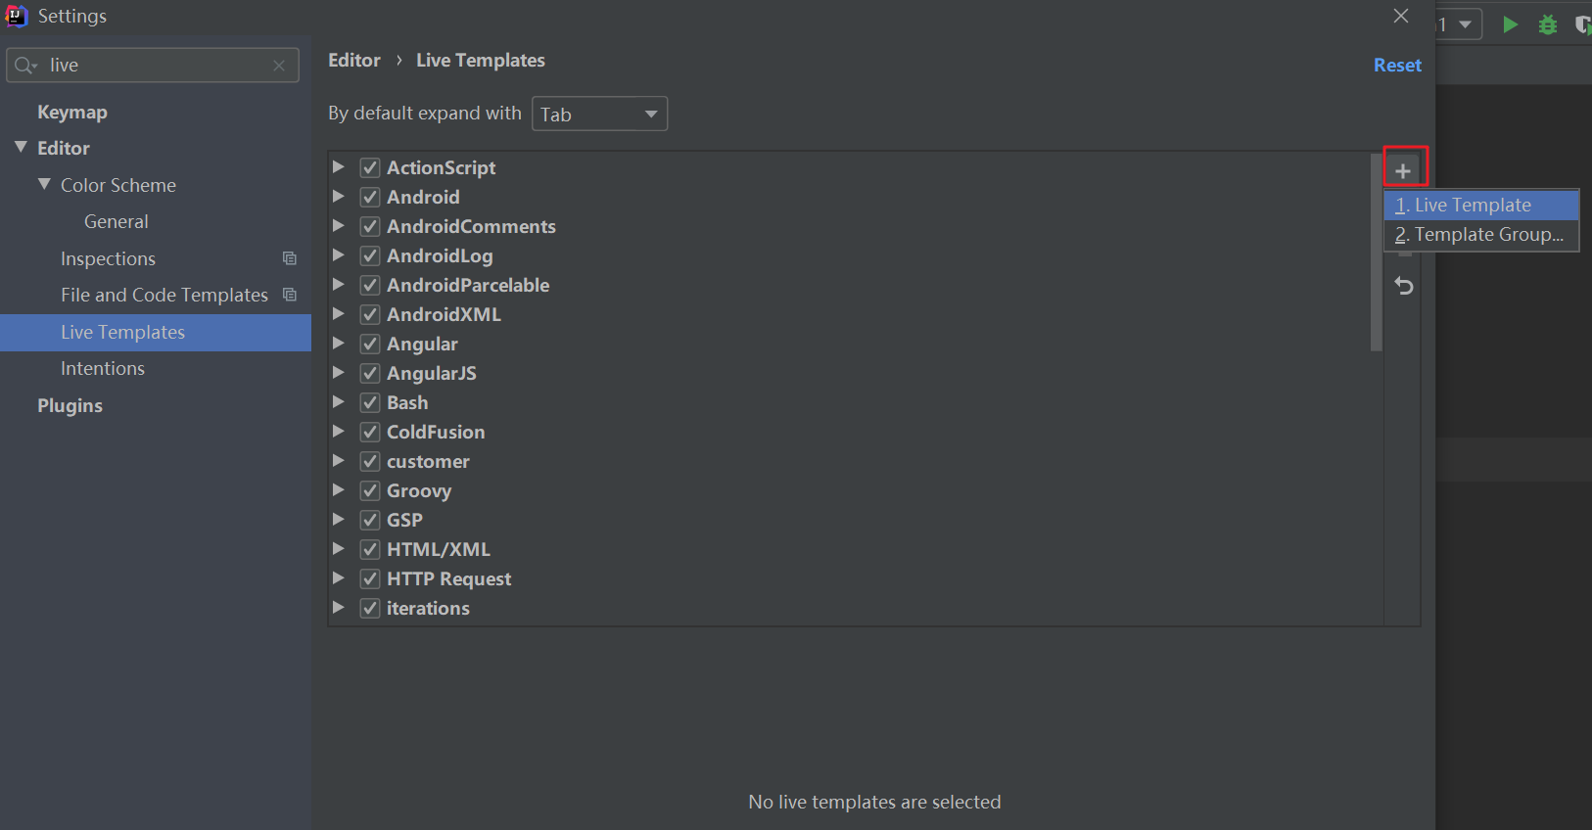Choose Live Template from popup menu
Screen dimensions: 1592x830
[x=1481, y=206]
